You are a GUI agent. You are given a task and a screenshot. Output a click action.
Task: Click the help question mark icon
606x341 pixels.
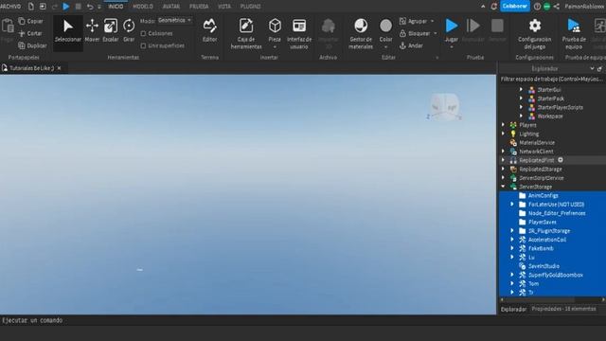tap(537, 7)
